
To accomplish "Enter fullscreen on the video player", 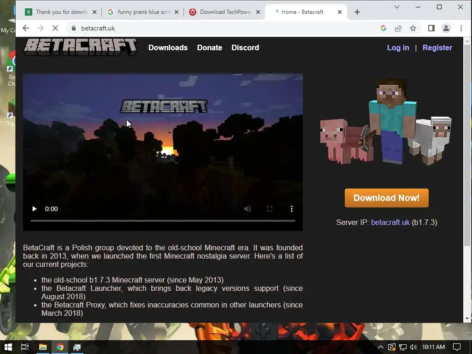I will (270, 209).
